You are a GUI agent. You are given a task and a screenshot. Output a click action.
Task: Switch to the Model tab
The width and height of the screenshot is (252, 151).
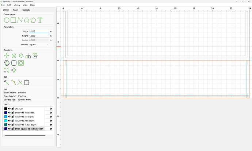pos(15,10)
